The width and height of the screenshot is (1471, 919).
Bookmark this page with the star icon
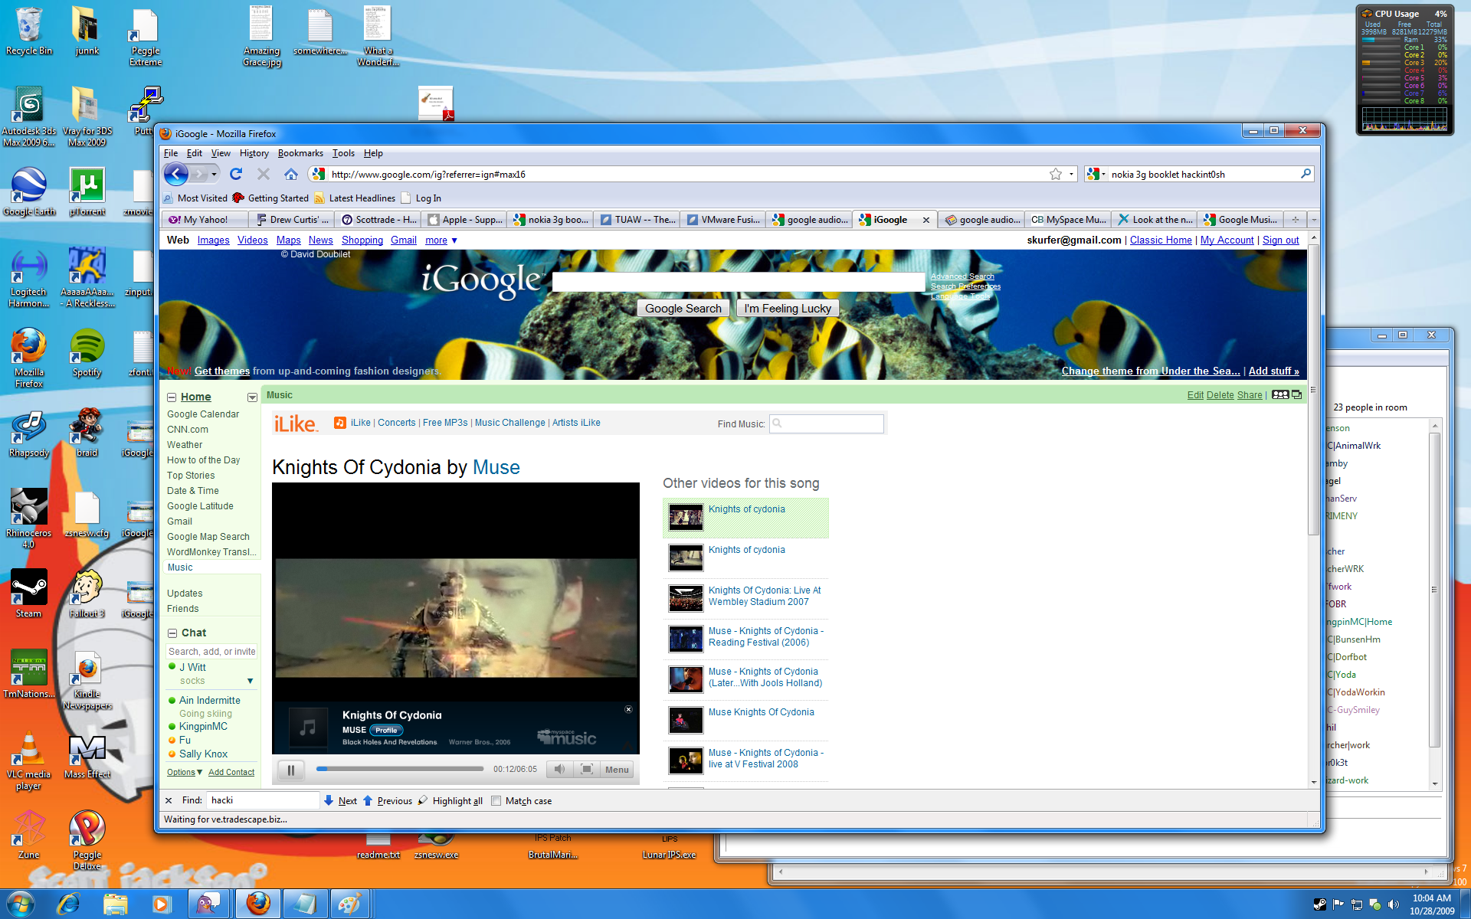coord(1056,174)
